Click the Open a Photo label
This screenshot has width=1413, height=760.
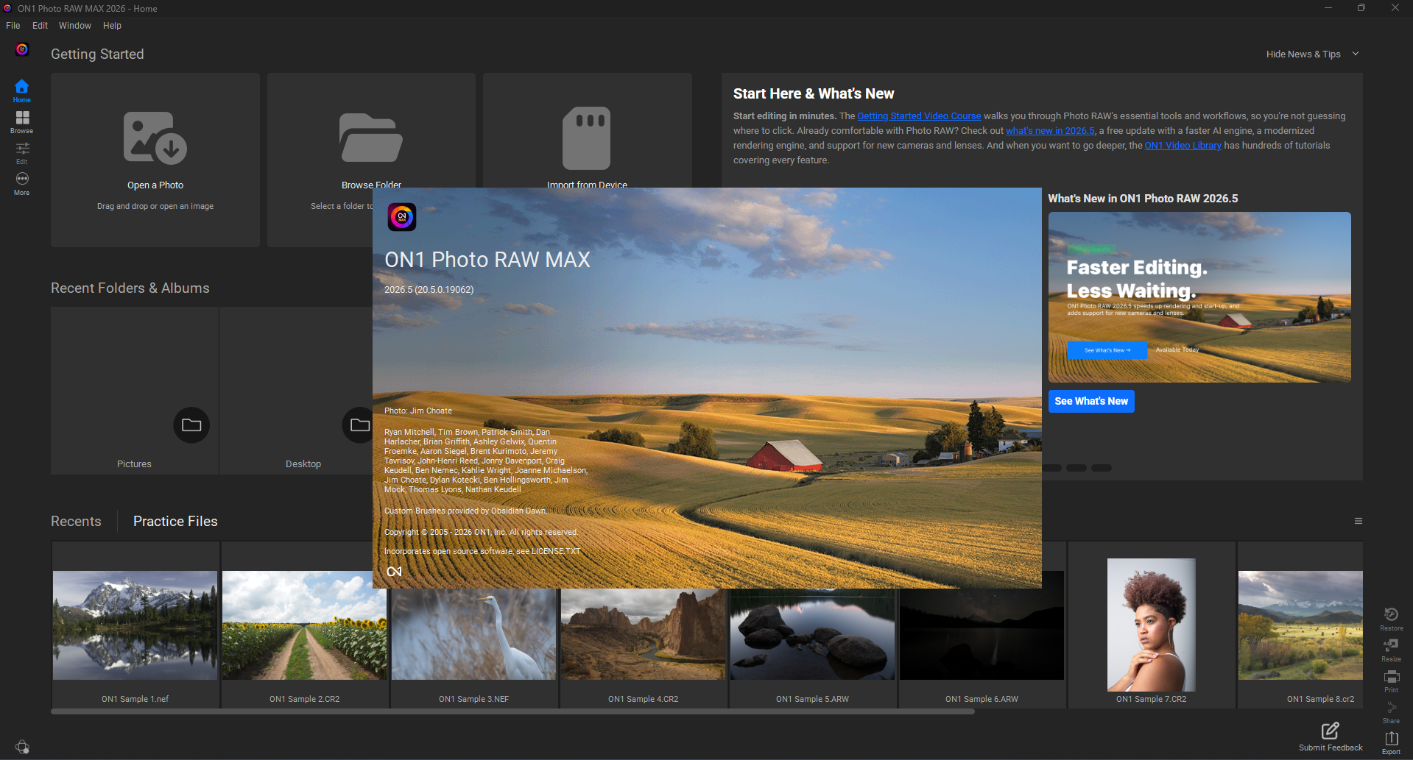point(155,185)
